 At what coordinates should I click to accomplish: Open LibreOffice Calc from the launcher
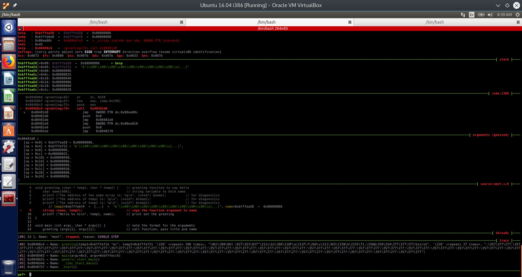[x=9, y=96]
